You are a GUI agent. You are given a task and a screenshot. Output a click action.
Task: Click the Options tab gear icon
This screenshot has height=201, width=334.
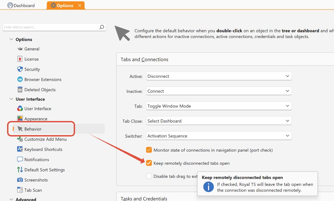click(53, 5)
